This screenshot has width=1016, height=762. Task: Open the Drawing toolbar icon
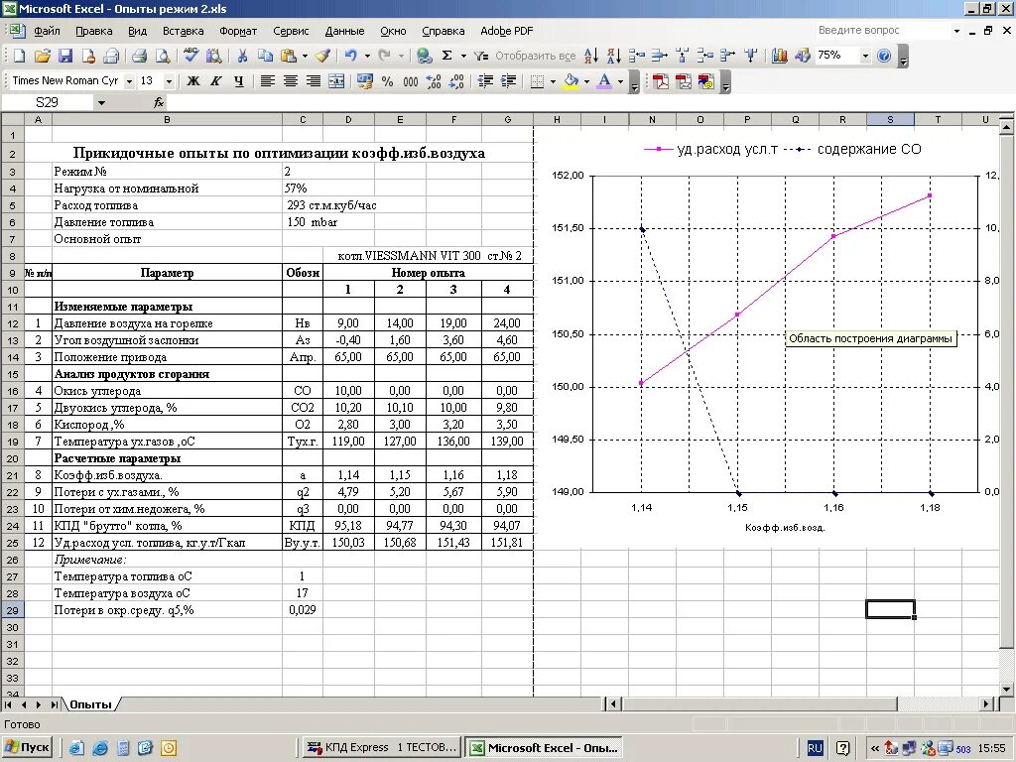803,56
